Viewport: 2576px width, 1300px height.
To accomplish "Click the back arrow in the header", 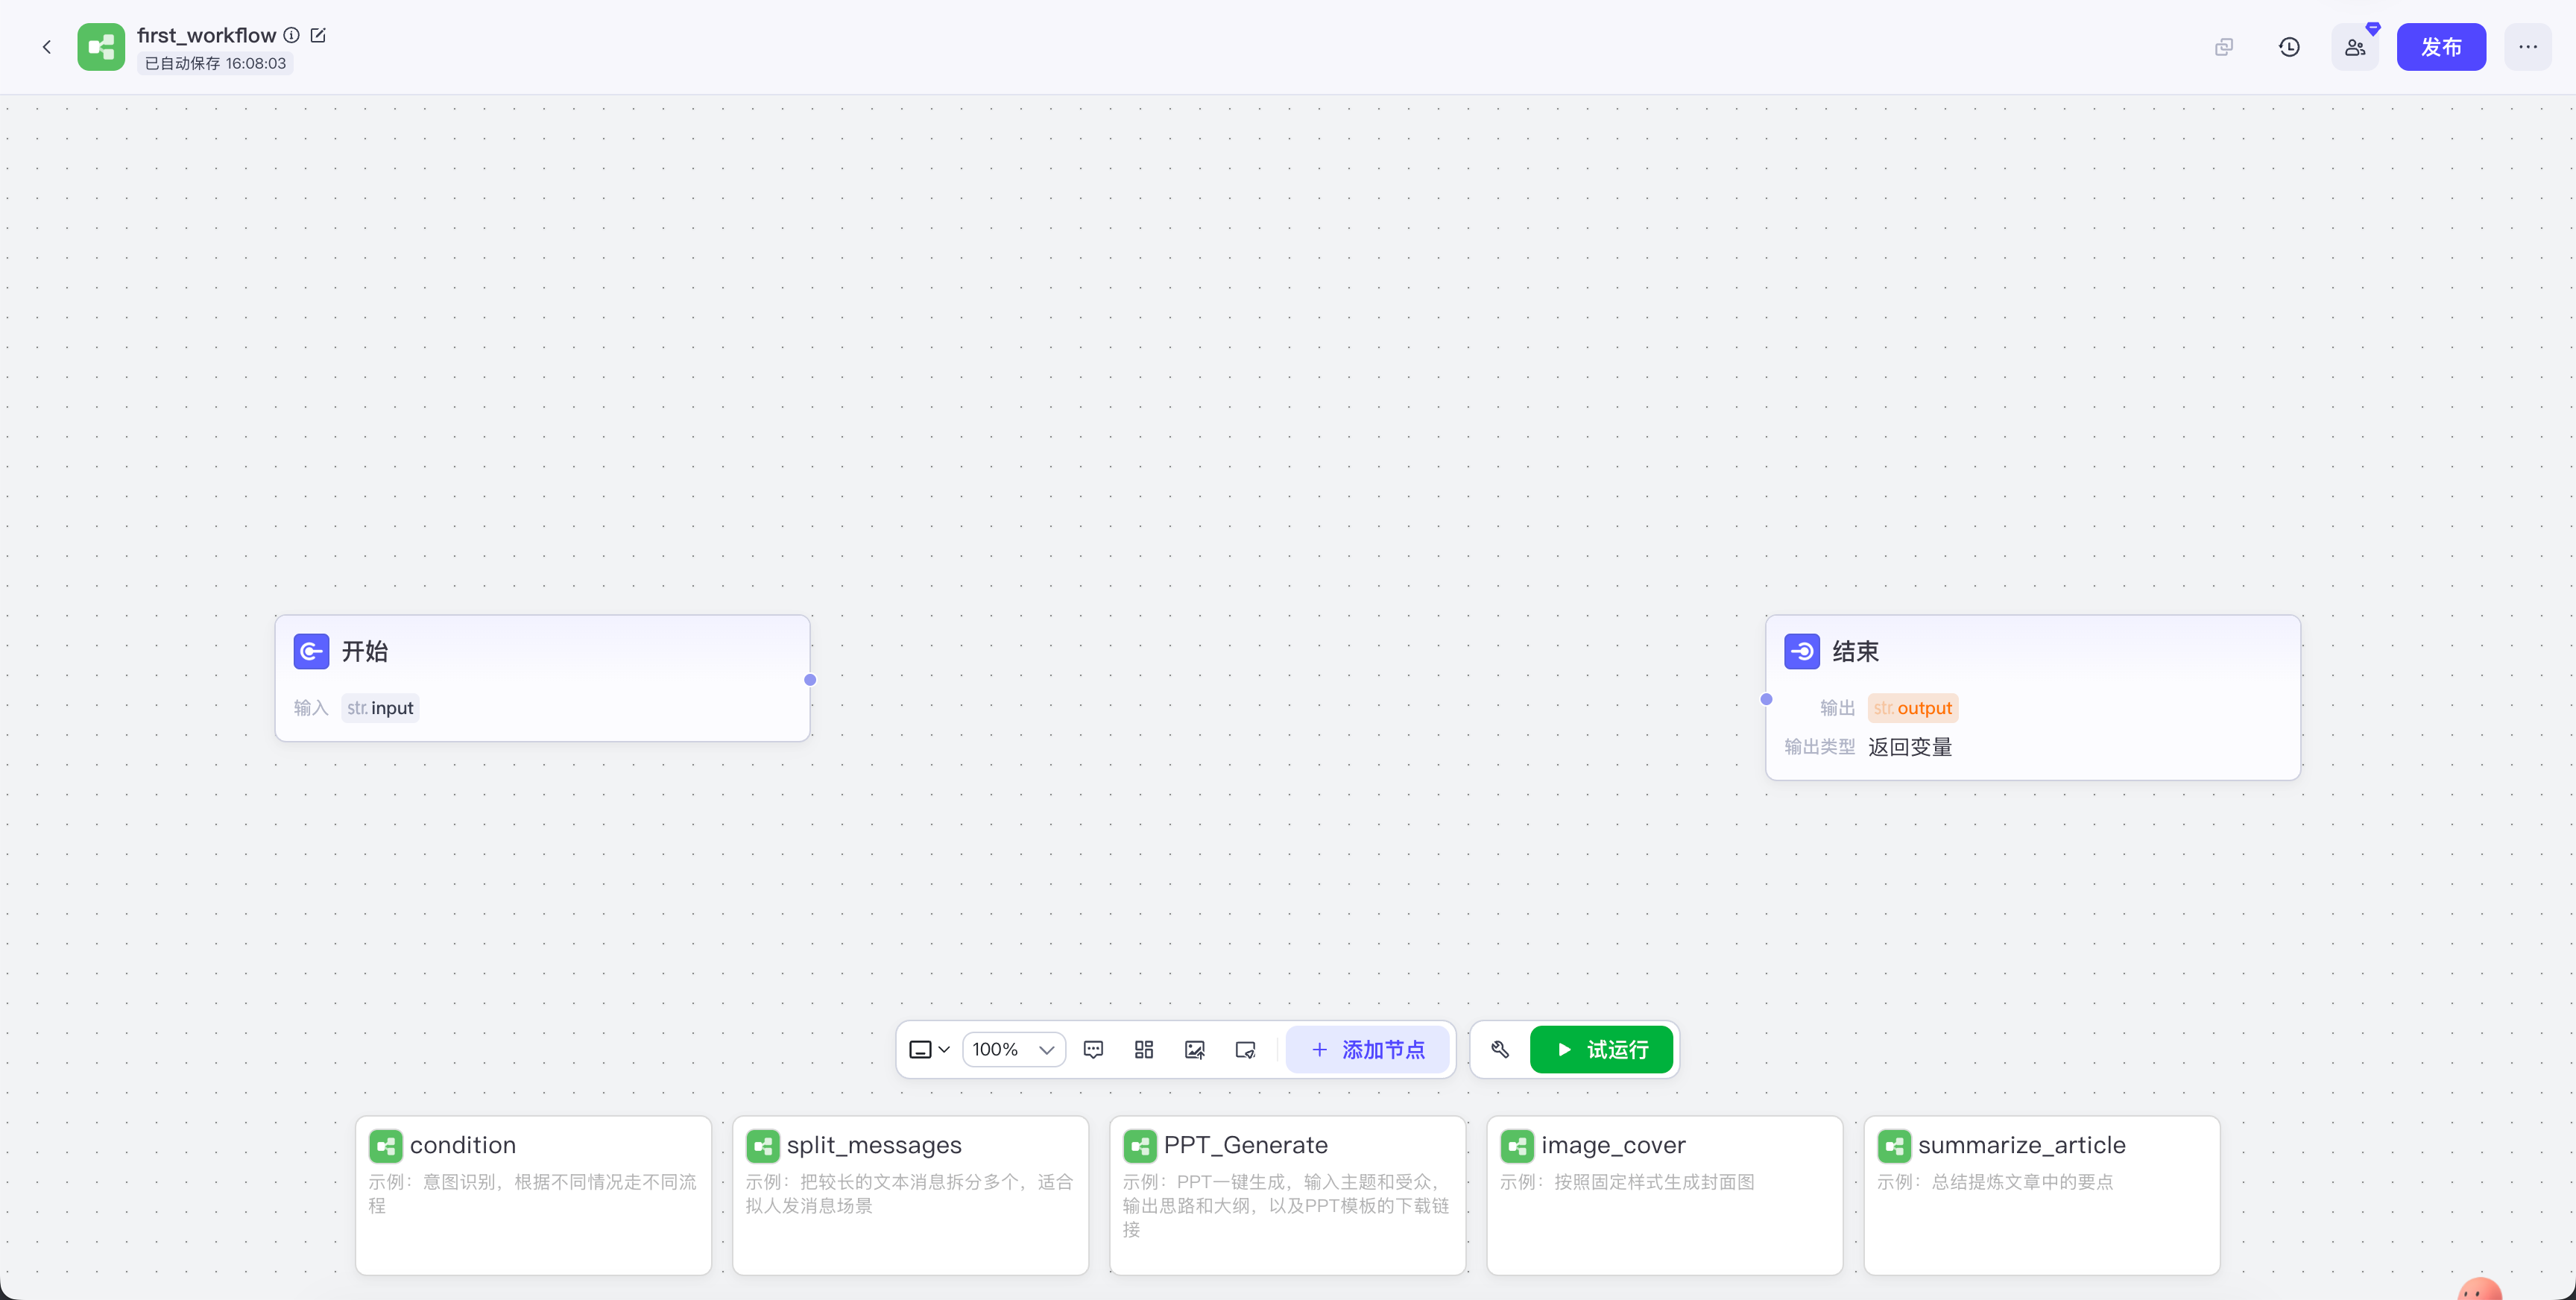I will [x=46, y=47].
